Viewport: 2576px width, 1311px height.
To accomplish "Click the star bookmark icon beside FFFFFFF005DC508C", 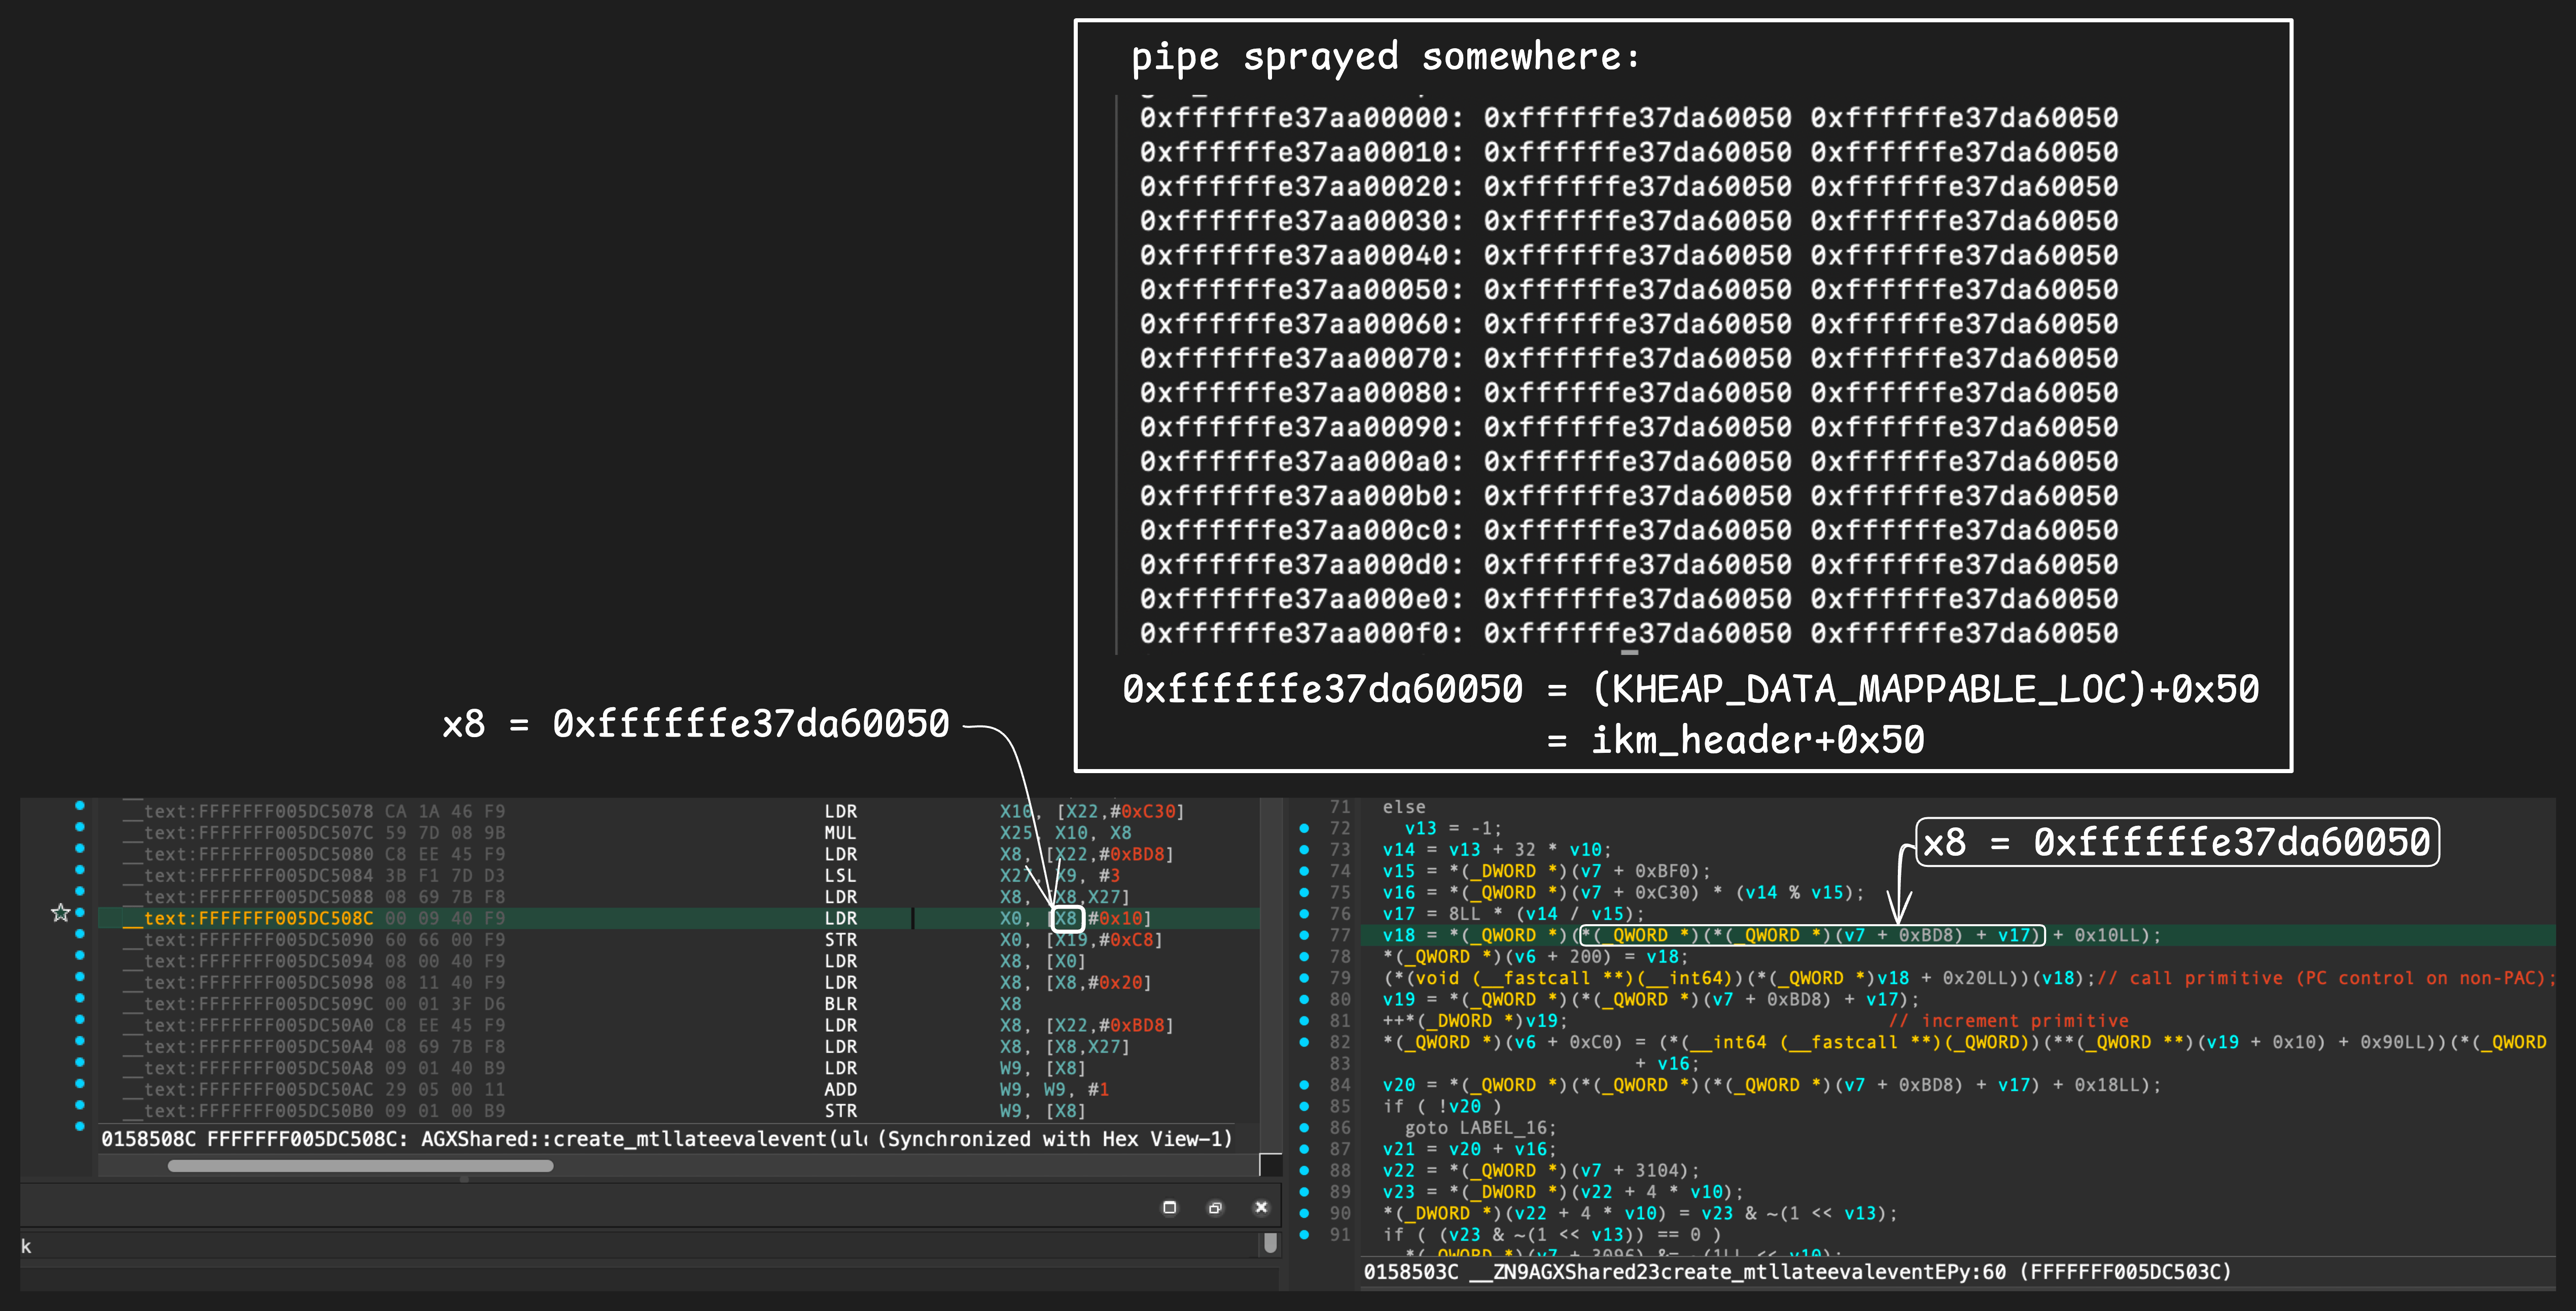I will click(x=61, y=913).
